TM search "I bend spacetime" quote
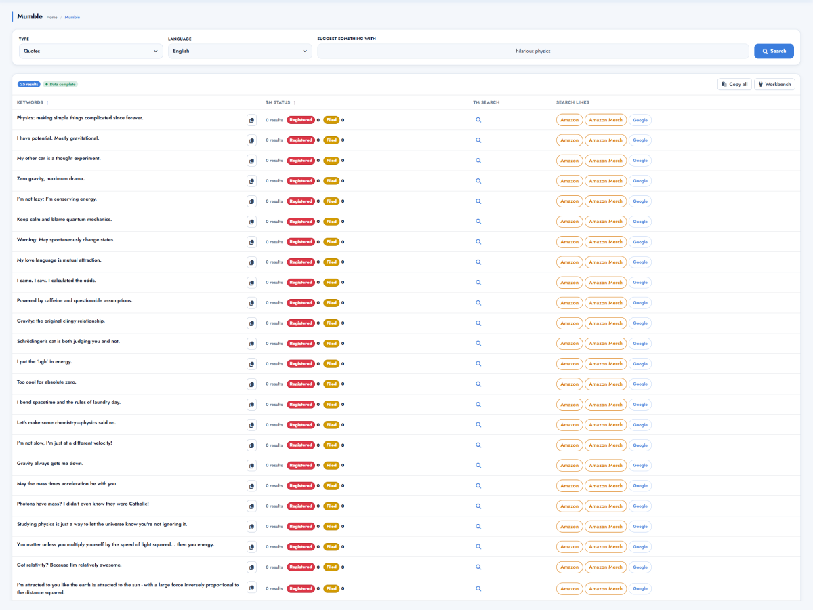Viewport: 813px width, 610px height. coord(478,405)
